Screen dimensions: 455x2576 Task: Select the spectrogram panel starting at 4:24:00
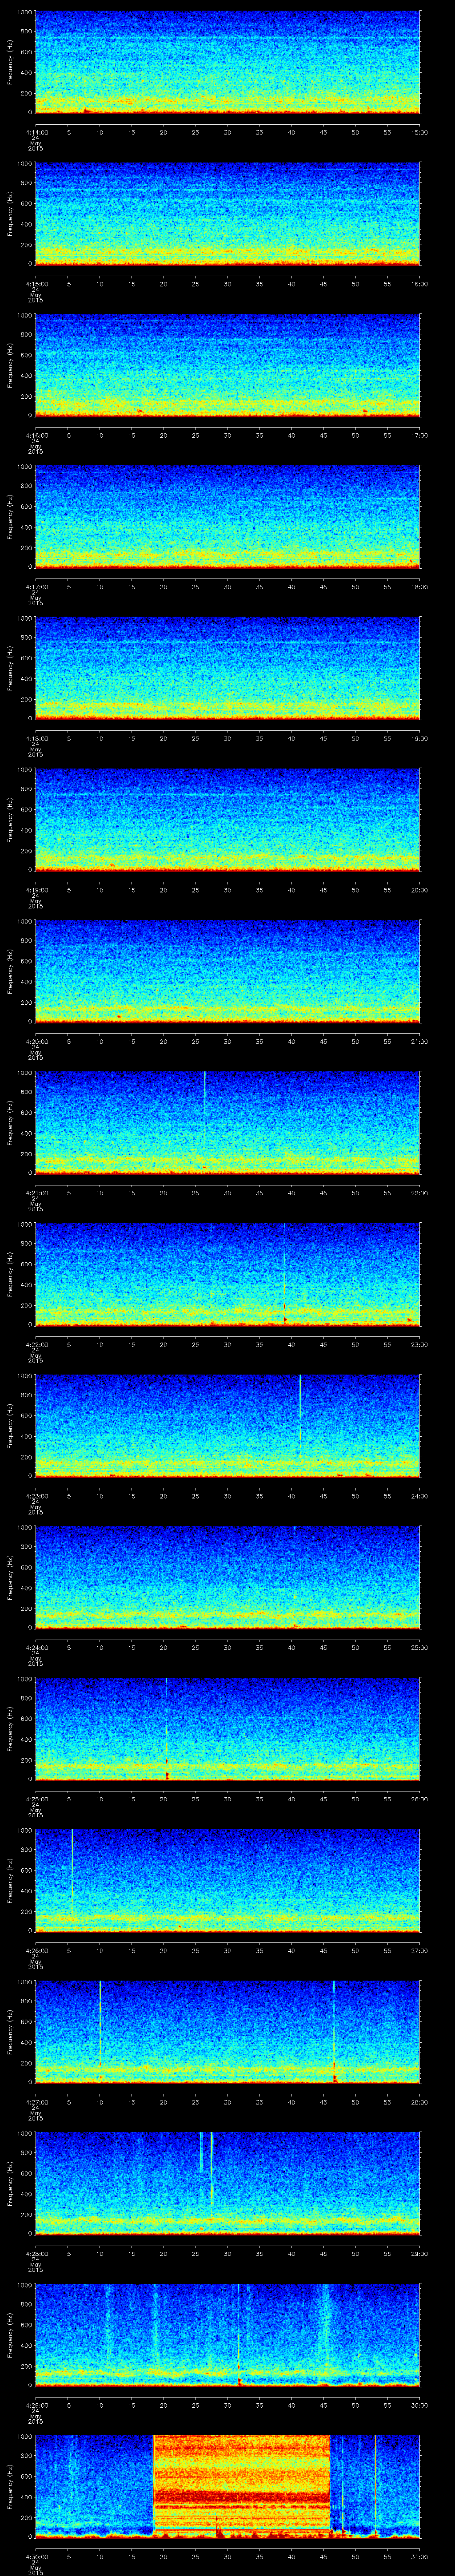(227, 1578)
